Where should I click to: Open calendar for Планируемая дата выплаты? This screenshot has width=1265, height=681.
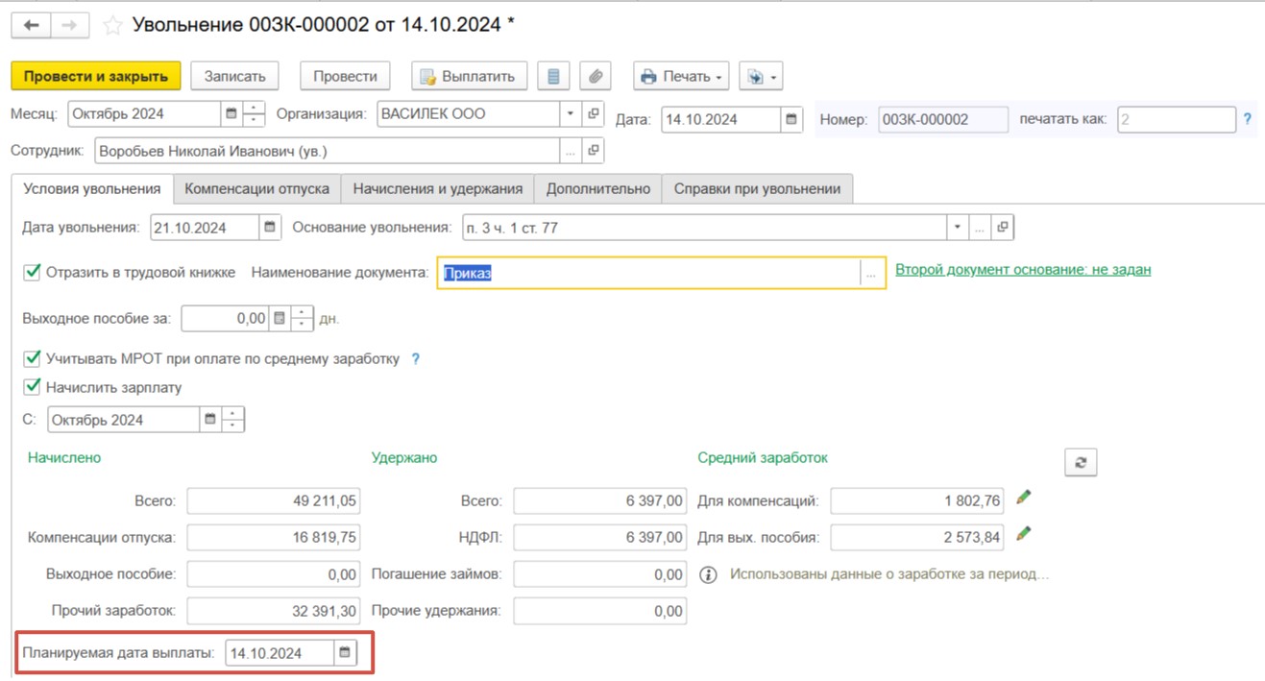point(346,653)
